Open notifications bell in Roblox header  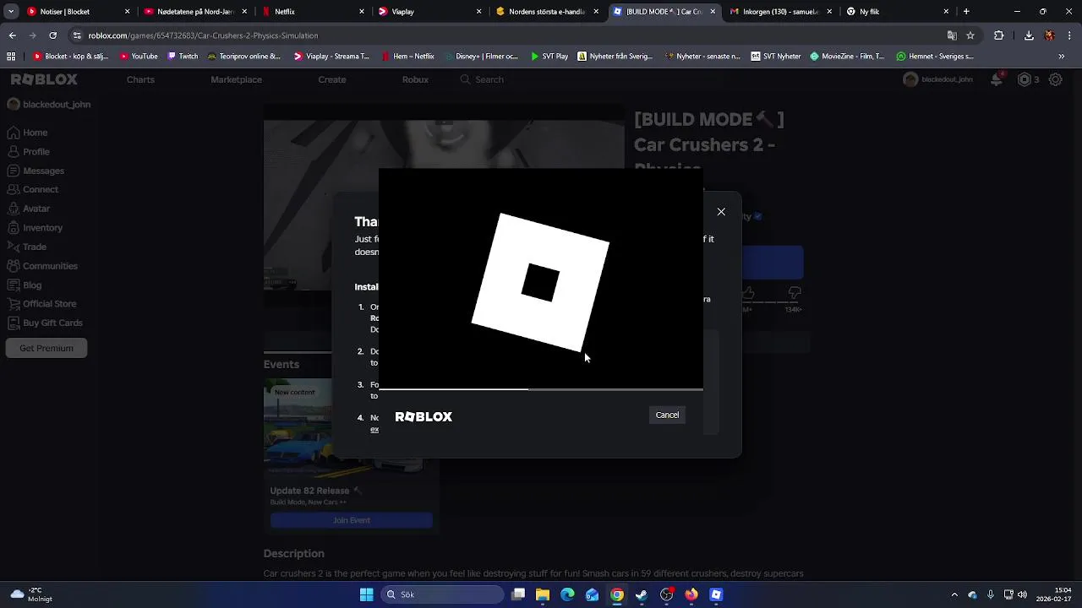tap(998, 79)
